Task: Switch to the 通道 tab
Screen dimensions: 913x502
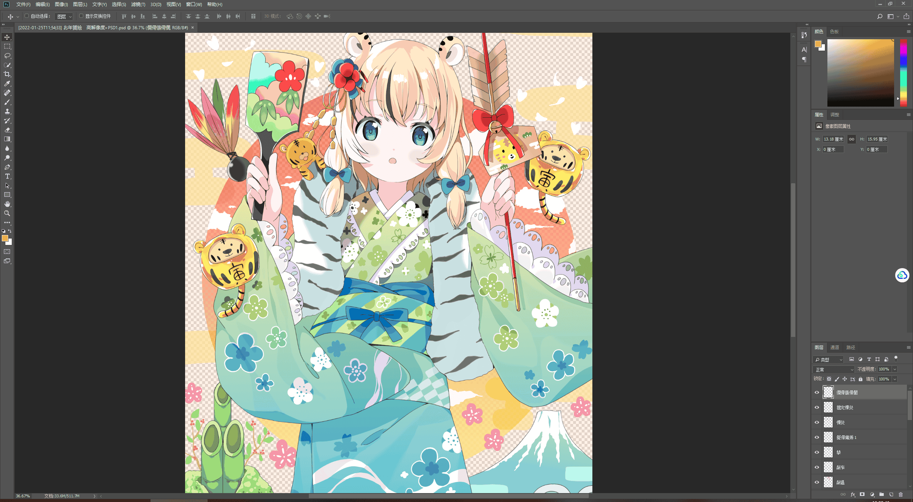Action: [x=835, y=347]
